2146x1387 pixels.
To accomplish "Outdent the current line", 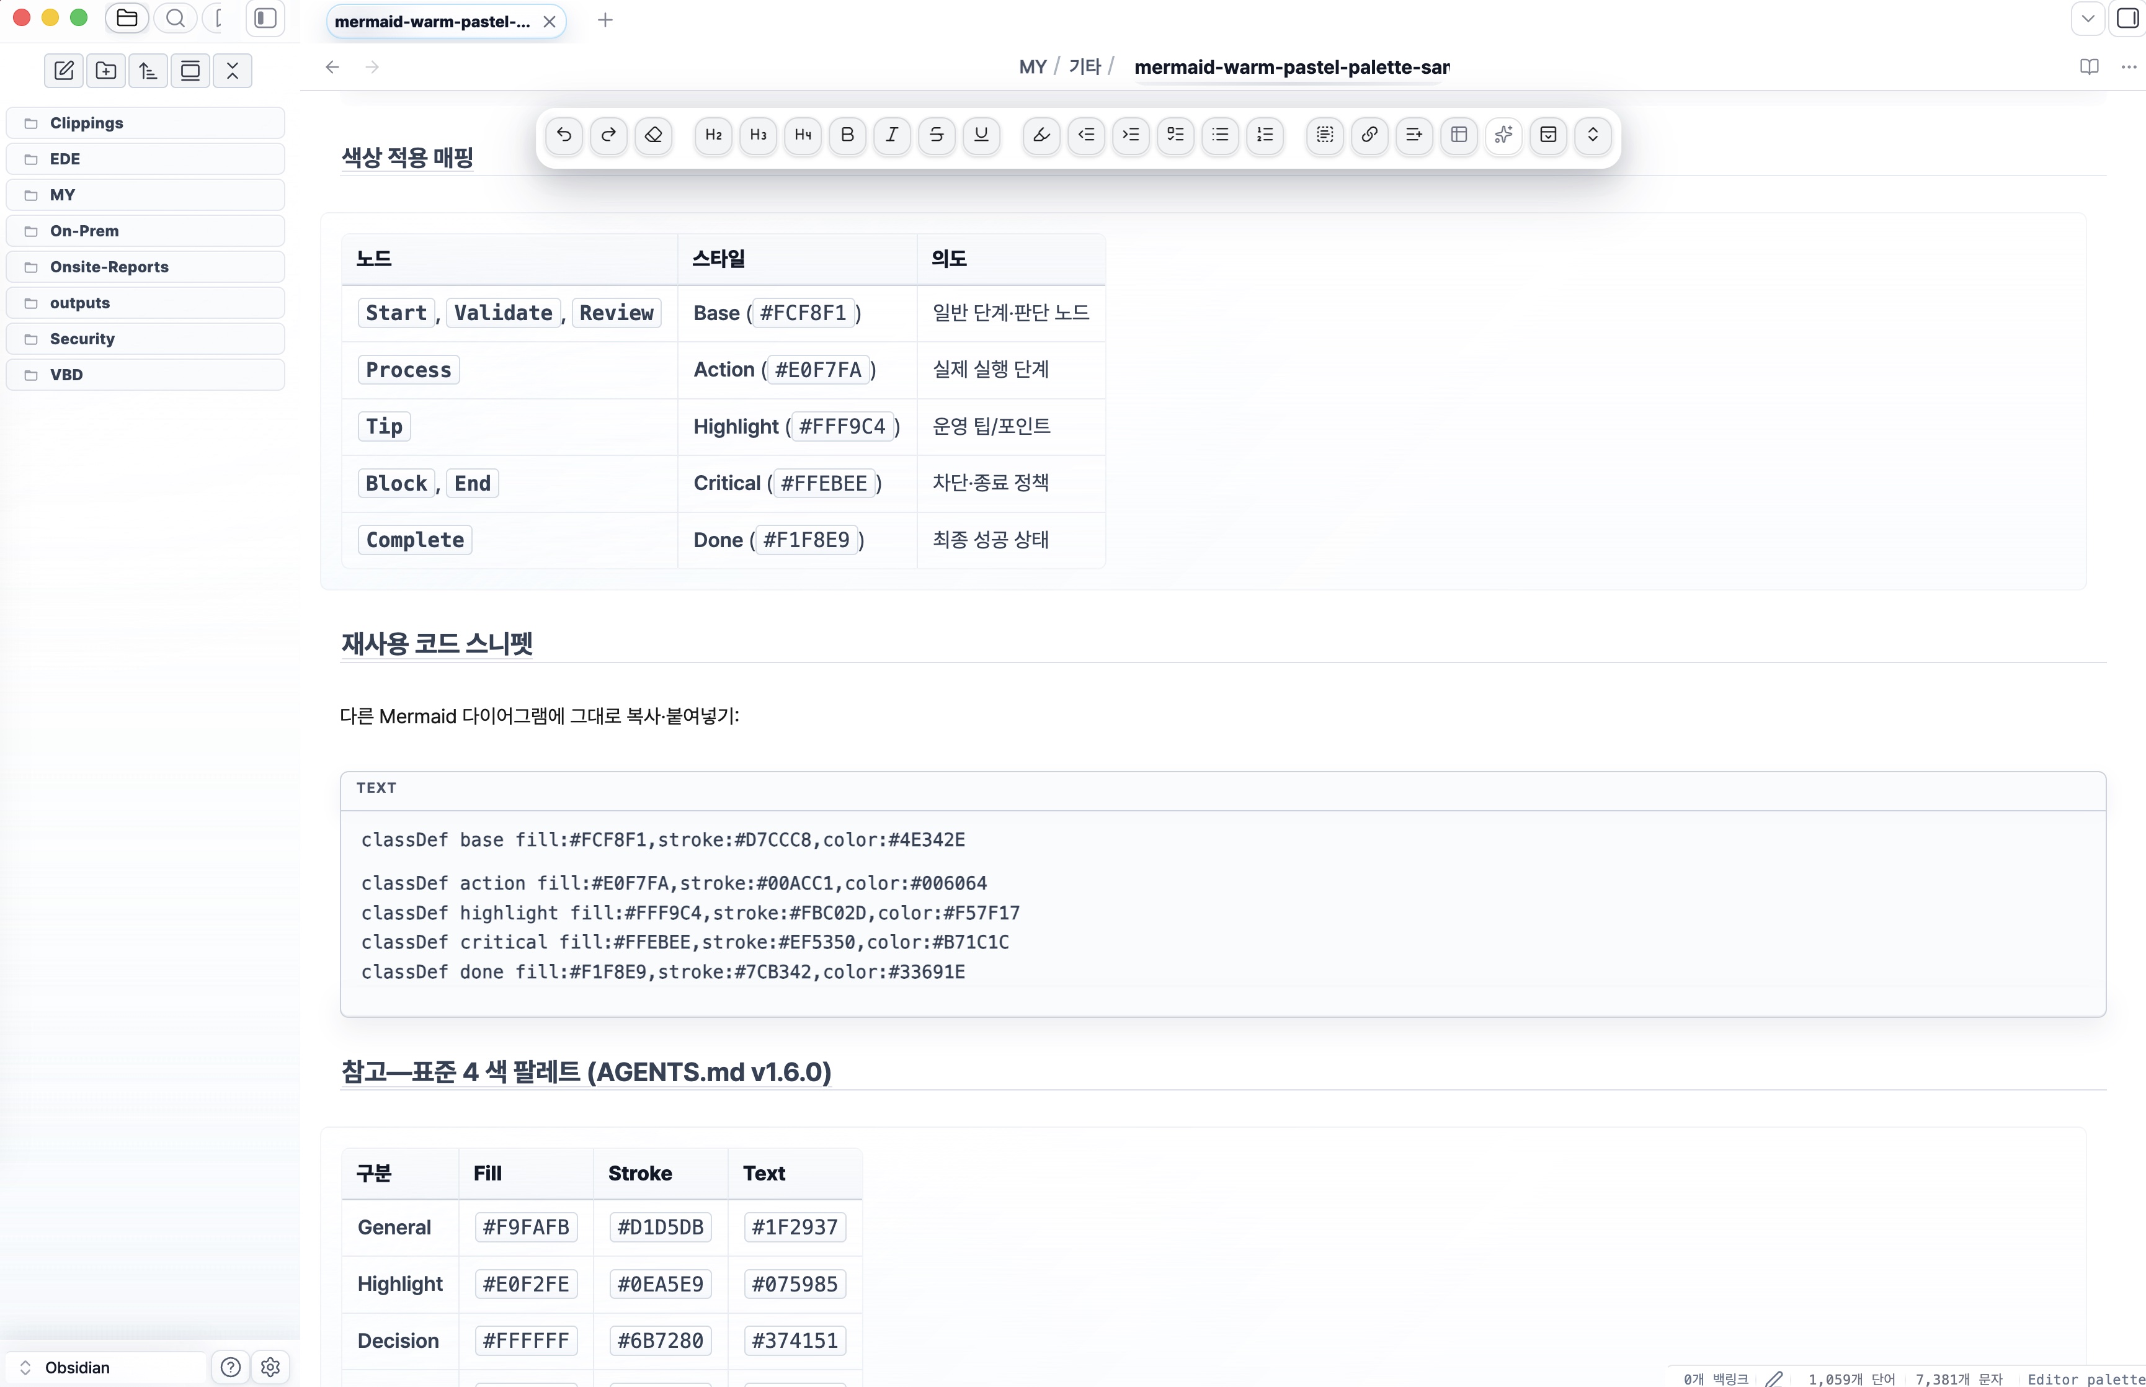I will point(1087,135).
